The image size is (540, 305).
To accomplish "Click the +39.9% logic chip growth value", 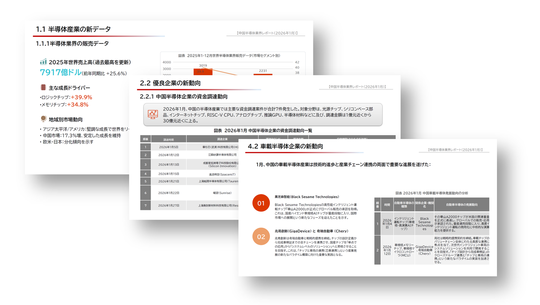I will click(81, 97).
